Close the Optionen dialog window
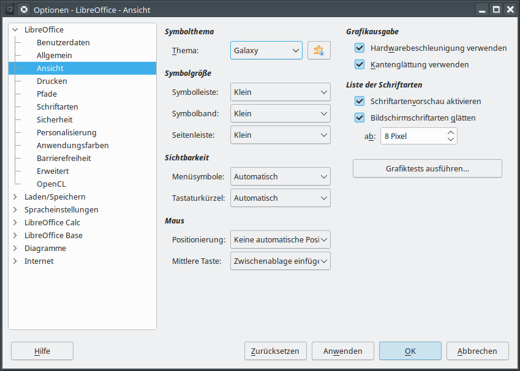 tap(510, 9)
